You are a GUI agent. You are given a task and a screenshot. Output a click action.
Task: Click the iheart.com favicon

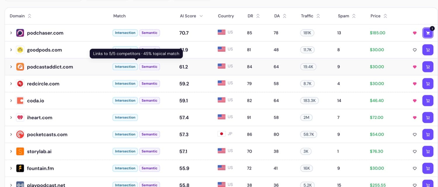(20, 118)
